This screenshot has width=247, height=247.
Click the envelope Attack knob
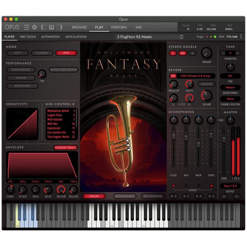pyautogui.click(x=23, y=189)
